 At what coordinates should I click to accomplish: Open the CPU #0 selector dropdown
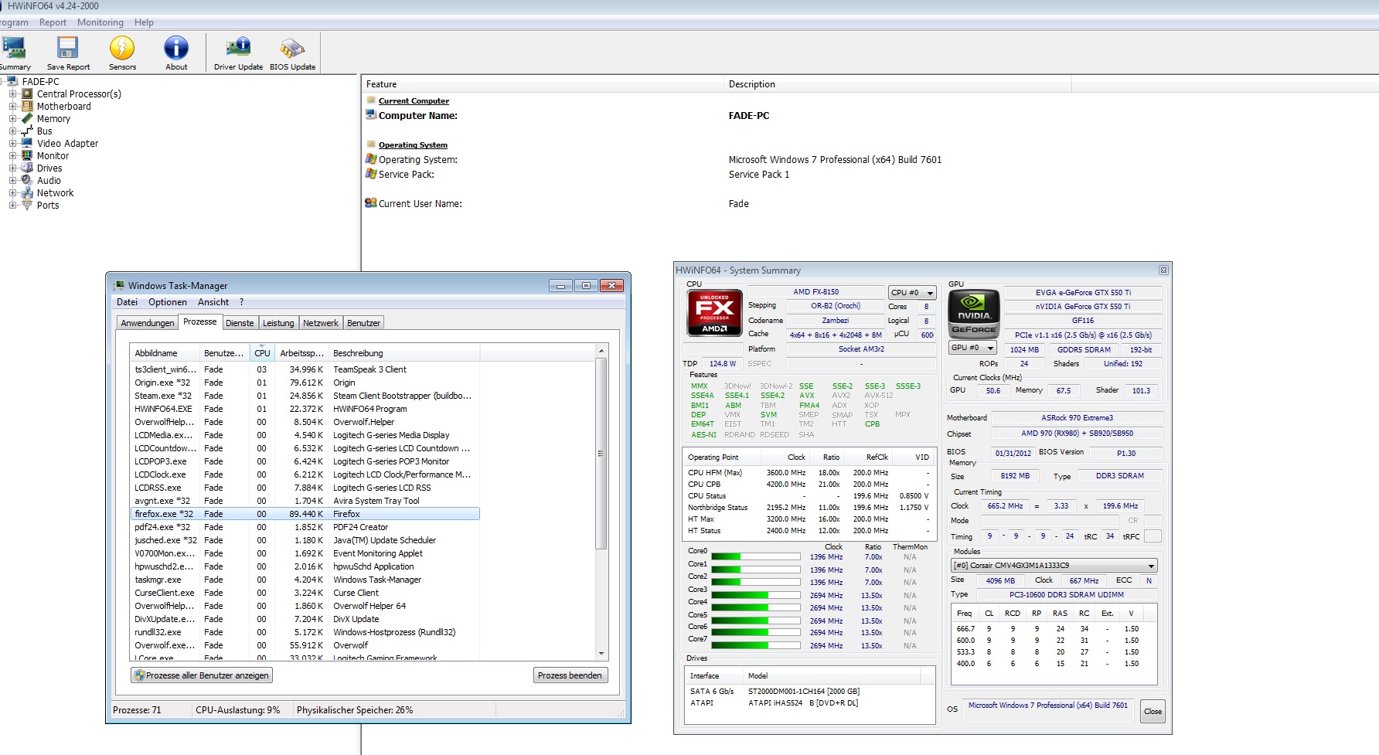coord(912,293)
